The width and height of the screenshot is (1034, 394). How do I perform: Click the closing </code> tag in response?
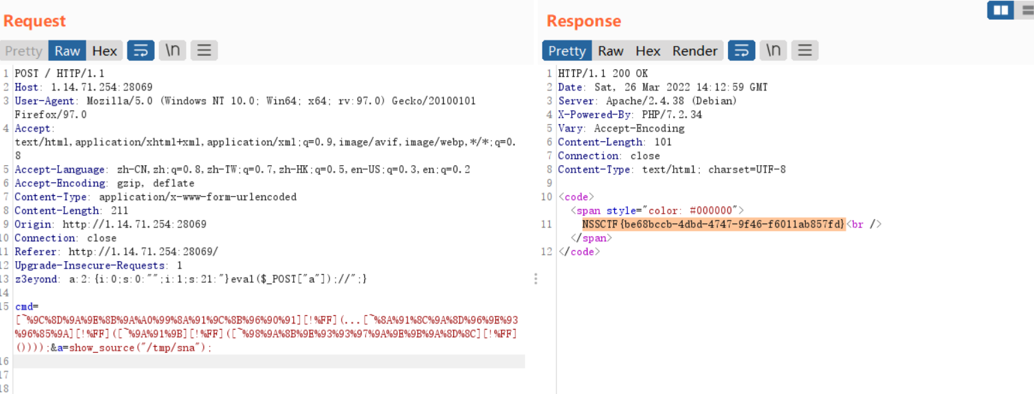coord(579,251)
